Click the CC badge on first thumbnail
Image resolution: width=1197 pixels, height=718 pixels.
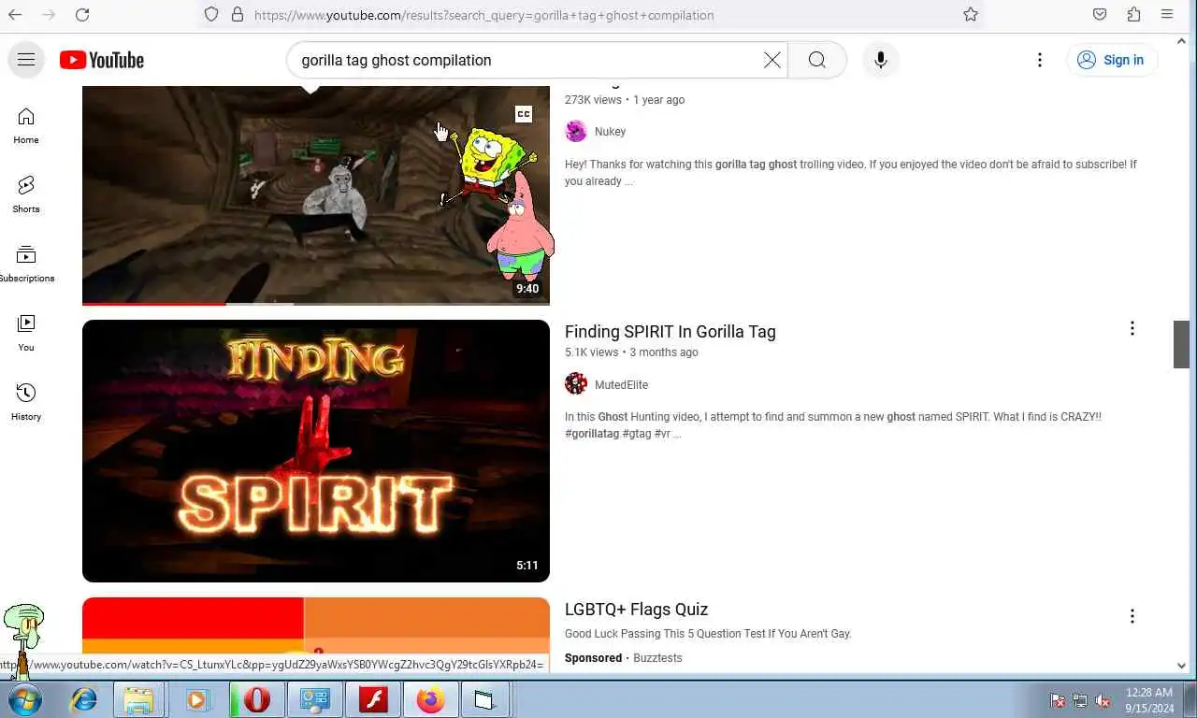tap(524, 114)
